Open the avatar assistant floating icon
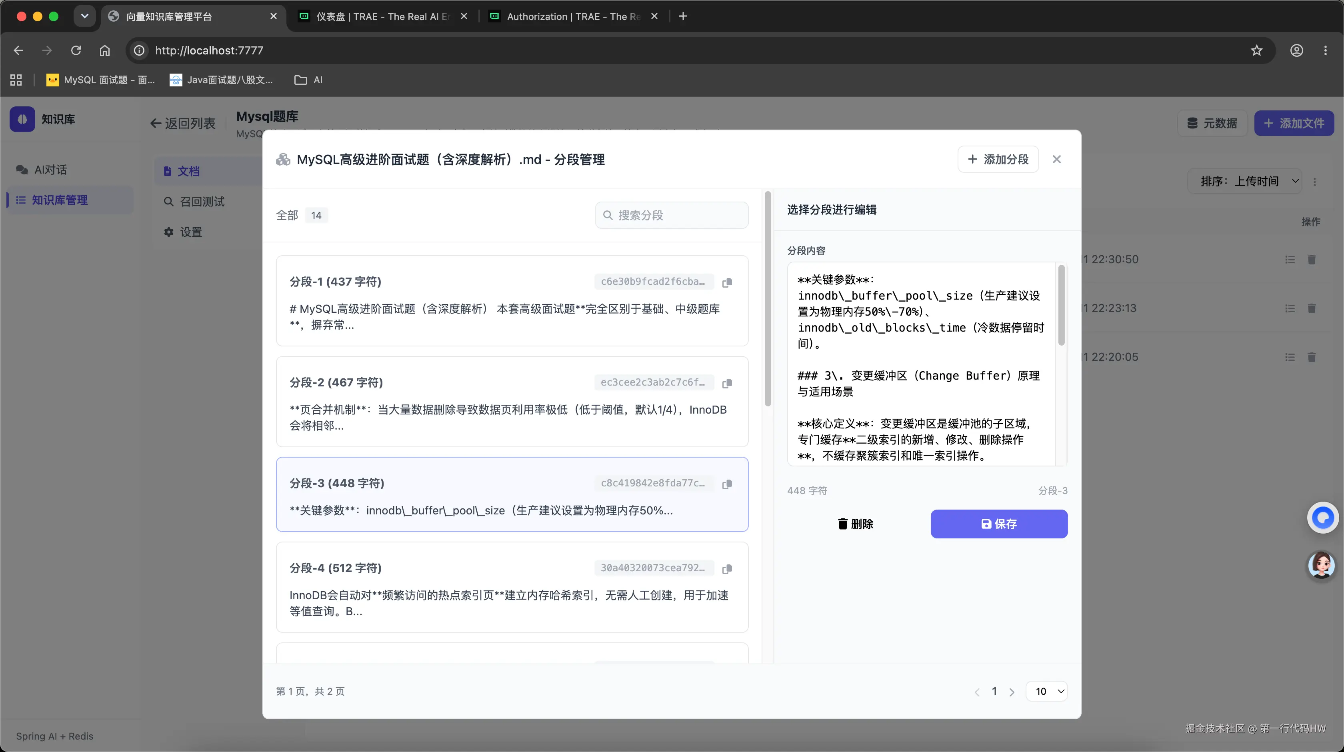 point(1322,565)
